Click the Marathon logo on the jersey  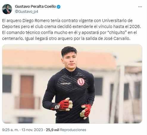pyautogui.click(x=65, y=83)
